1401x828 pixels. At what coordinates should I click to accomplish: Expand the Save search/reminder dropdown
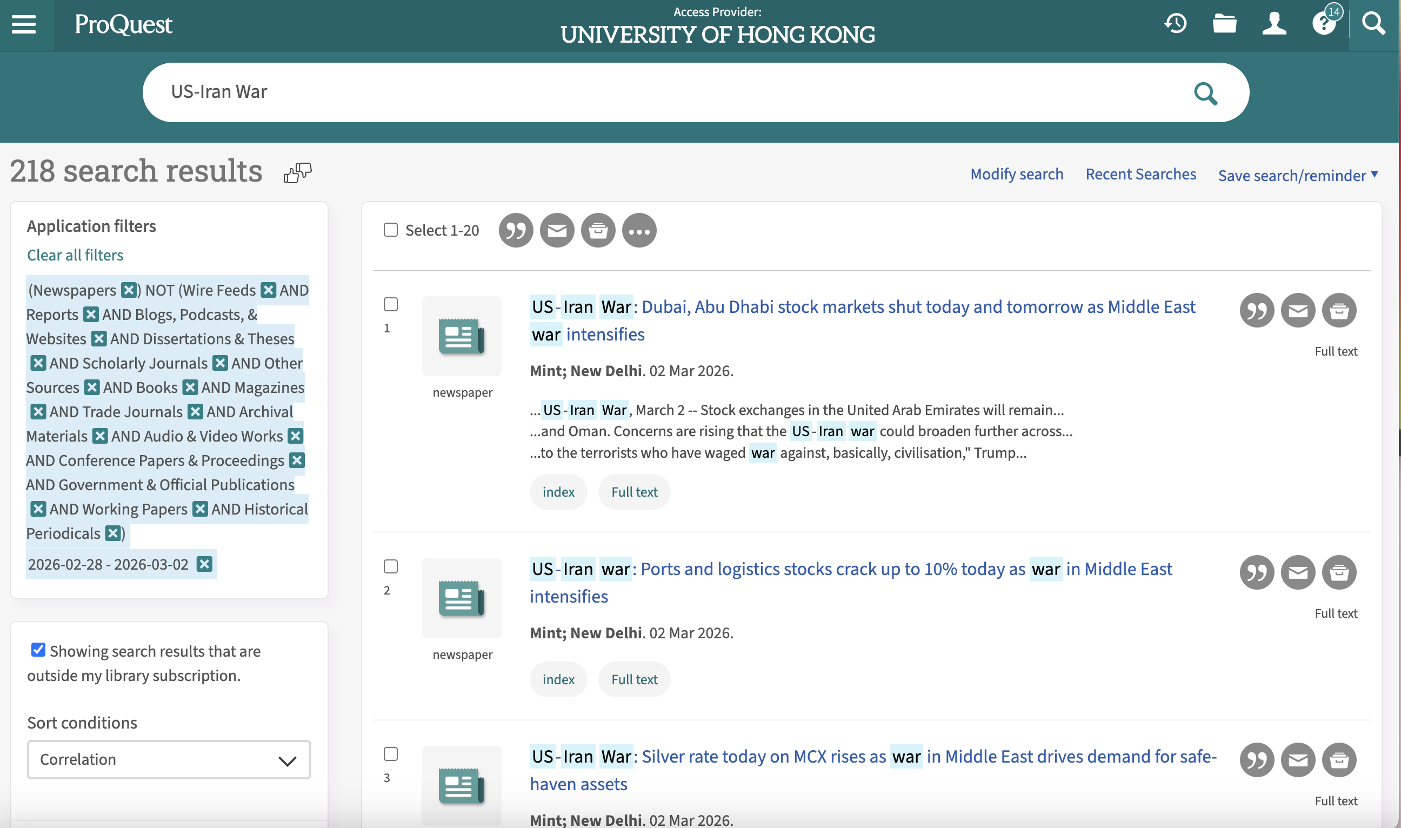pos(1298,175)
